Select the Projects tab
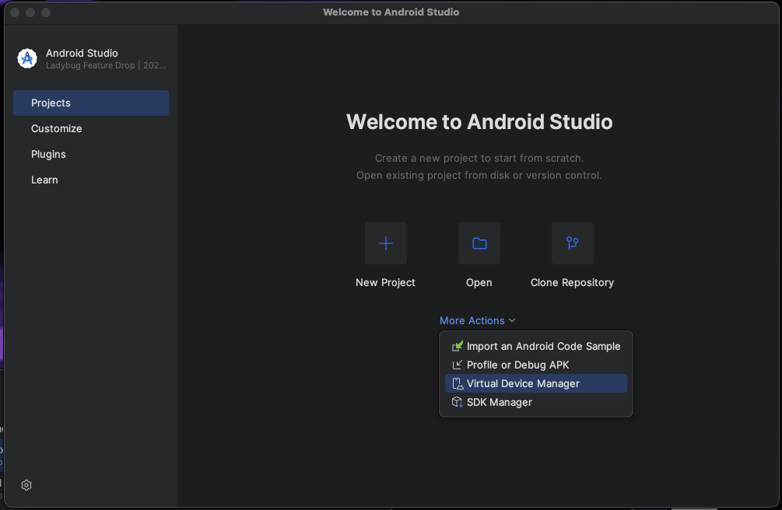 tap(91, 103)
